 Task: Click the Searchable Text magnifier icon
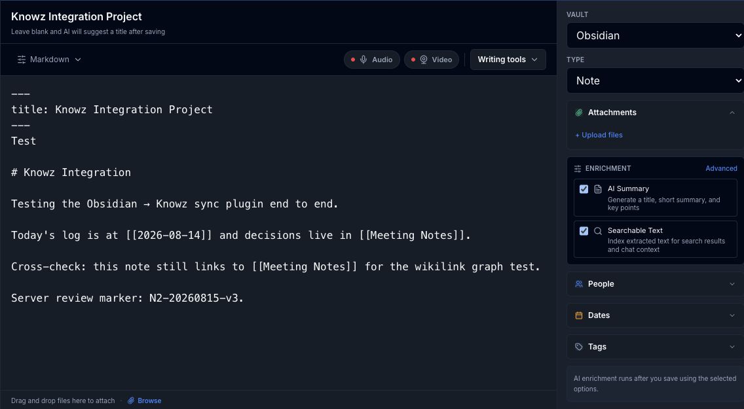tap(598, 231)
